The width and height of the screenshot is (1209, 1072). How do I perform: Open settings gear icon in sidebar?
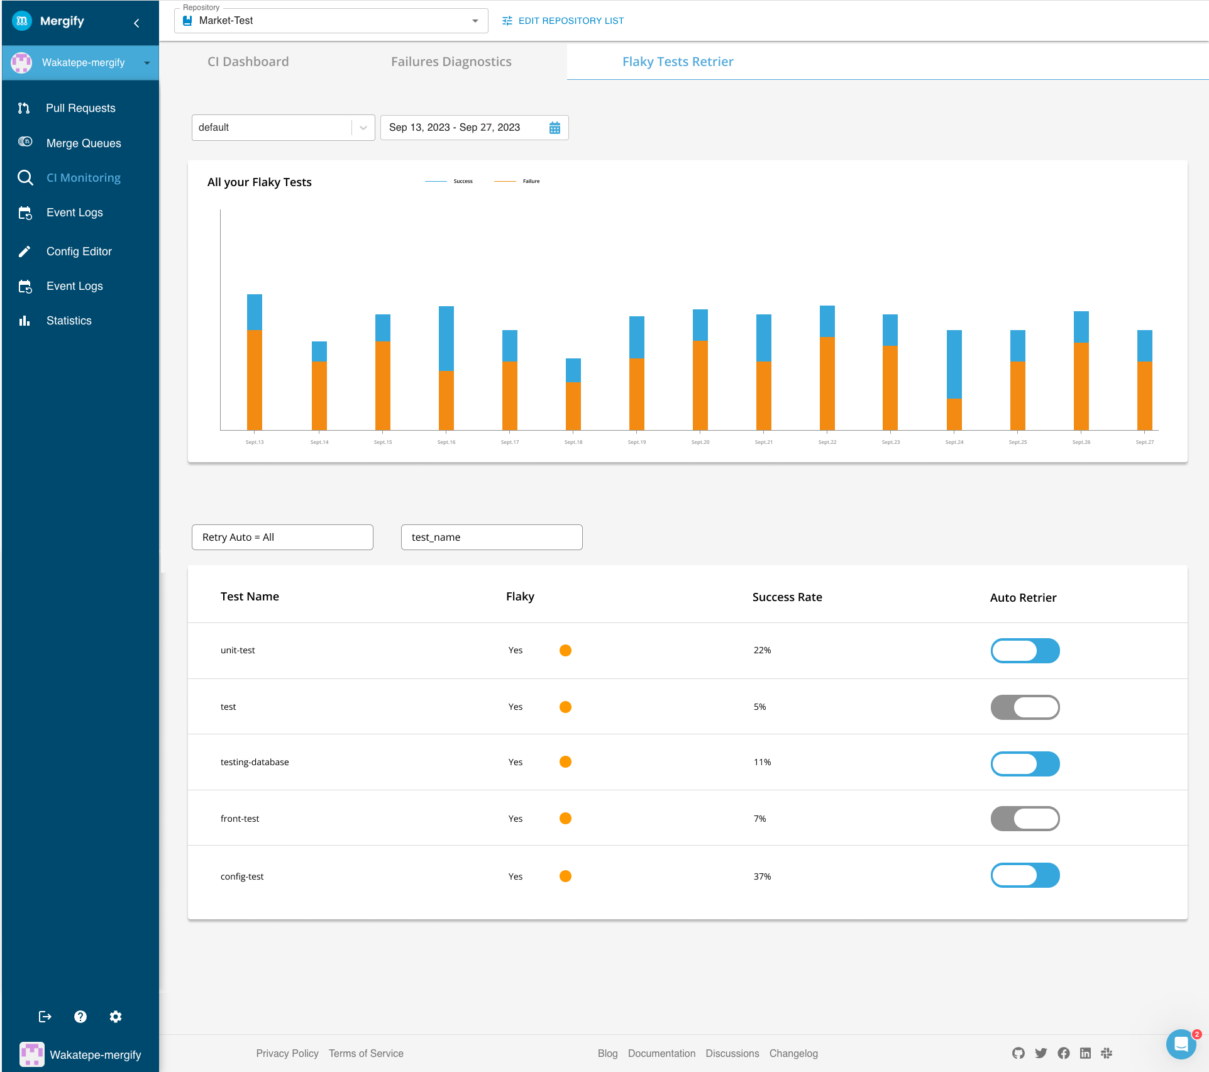(x=116, y=1017)
